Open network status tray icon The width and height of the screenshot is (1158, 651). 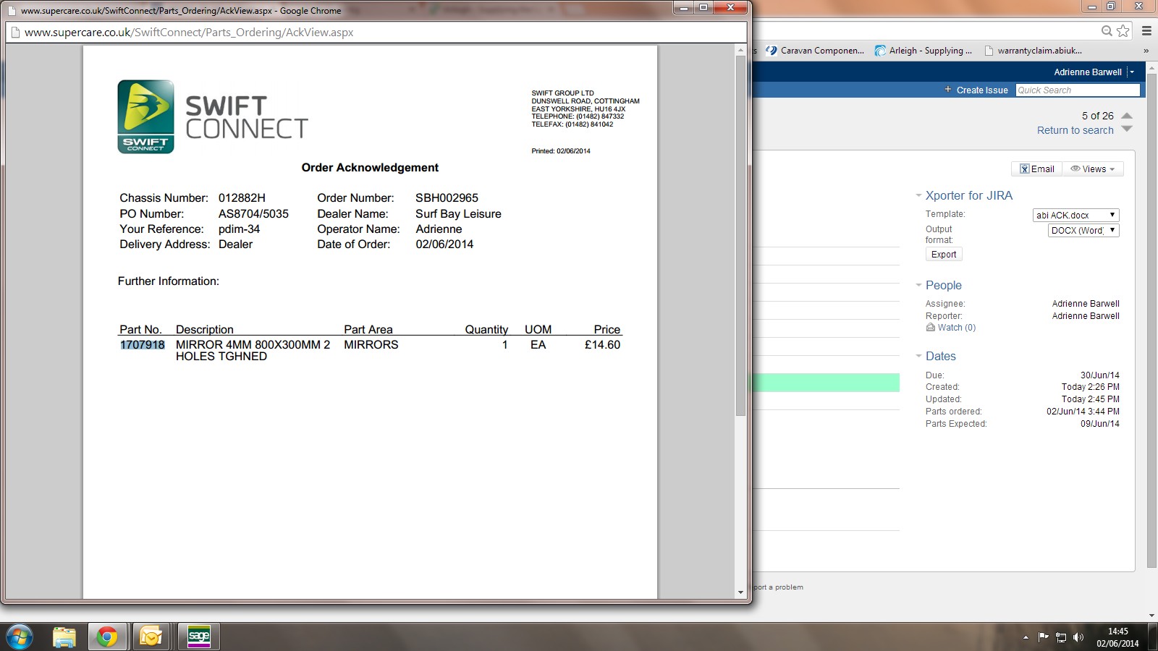1061,637
